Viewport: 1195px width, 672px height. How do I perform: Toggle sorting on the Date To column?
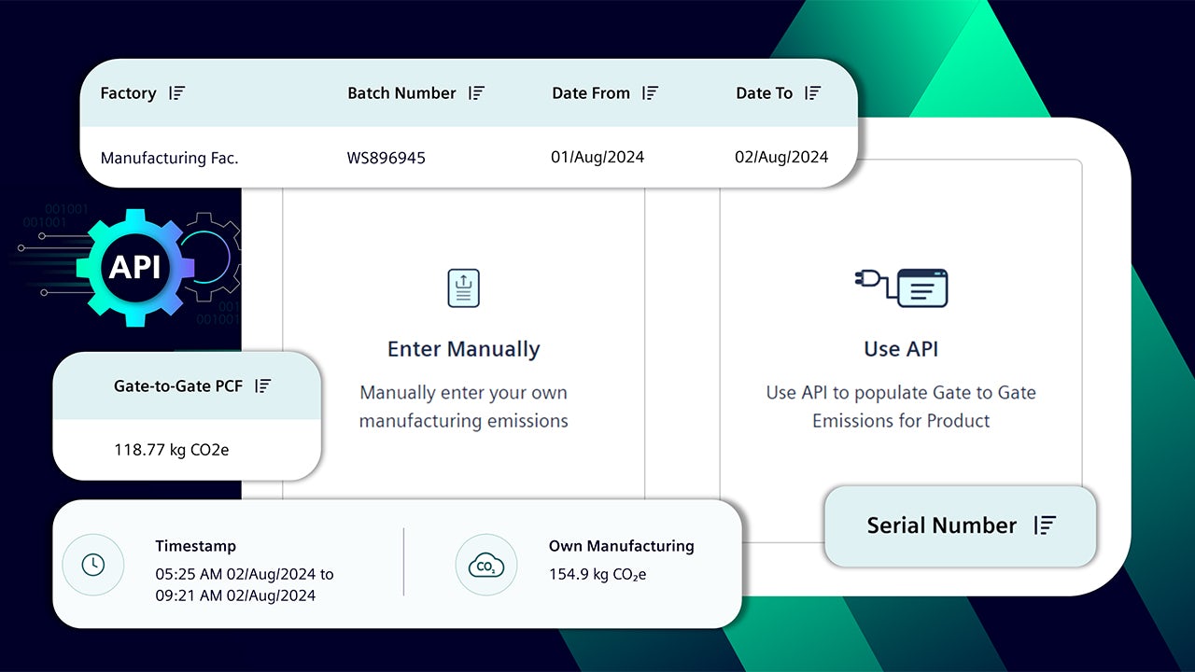[x=811, y=92]
